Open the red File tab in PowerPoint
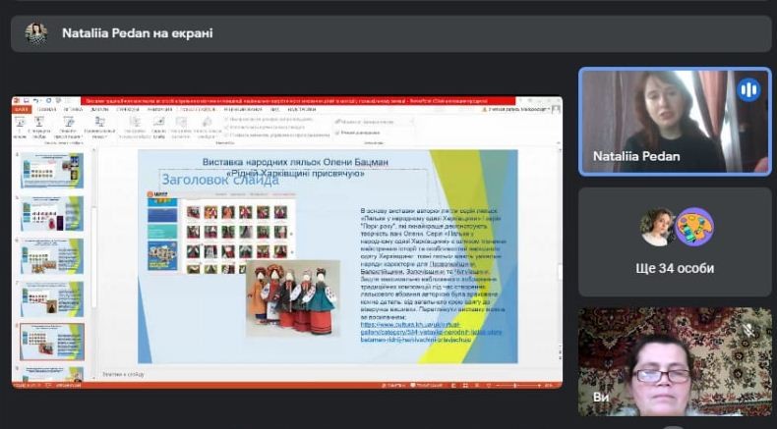The image size is (777, 429). [x=22, y=109]
